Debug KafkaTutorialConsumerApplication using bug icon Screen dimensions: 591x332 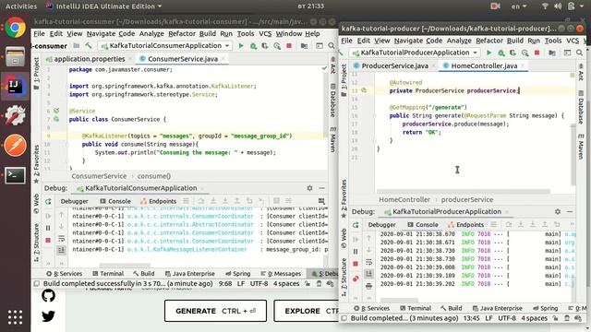point(253,46)
